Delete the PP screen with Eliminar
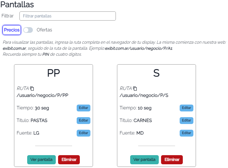The image size is (228, 168). 69,160
